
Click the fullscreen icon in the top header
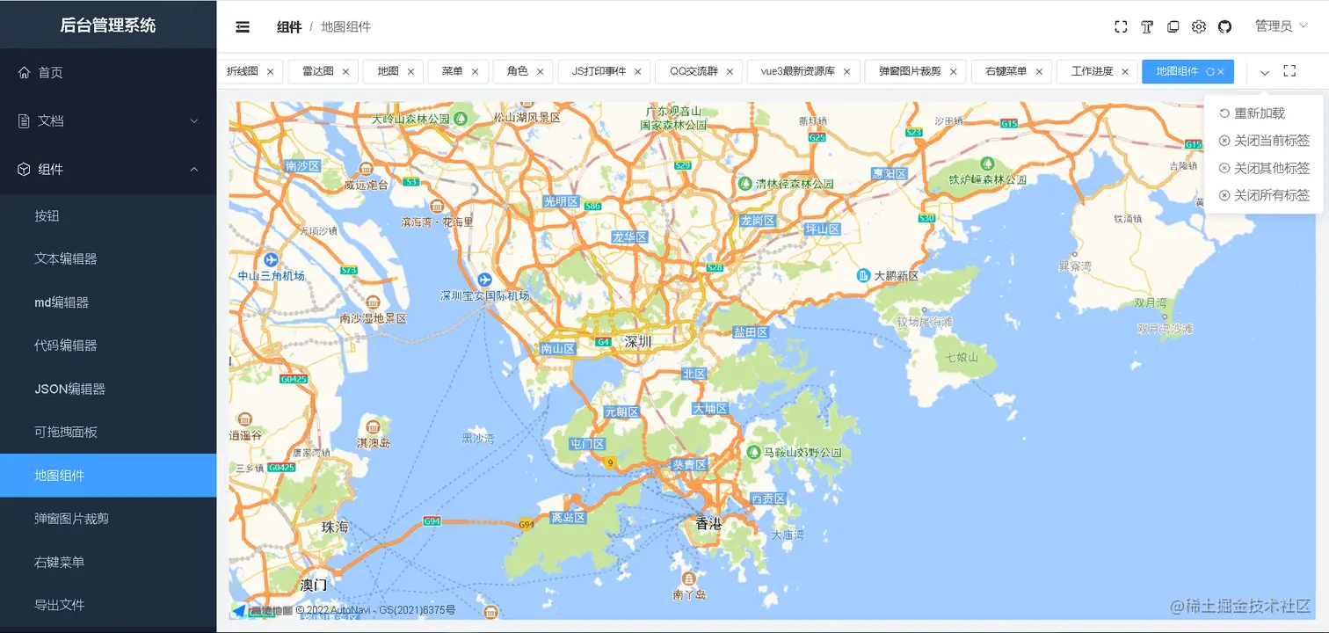(x=1121, y=27)
